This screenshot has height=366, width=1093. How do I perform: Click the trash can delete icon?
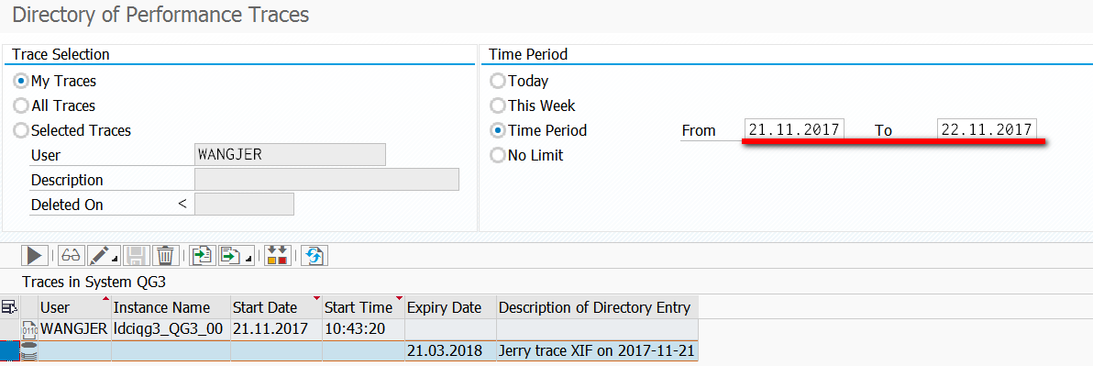[165, 256]
